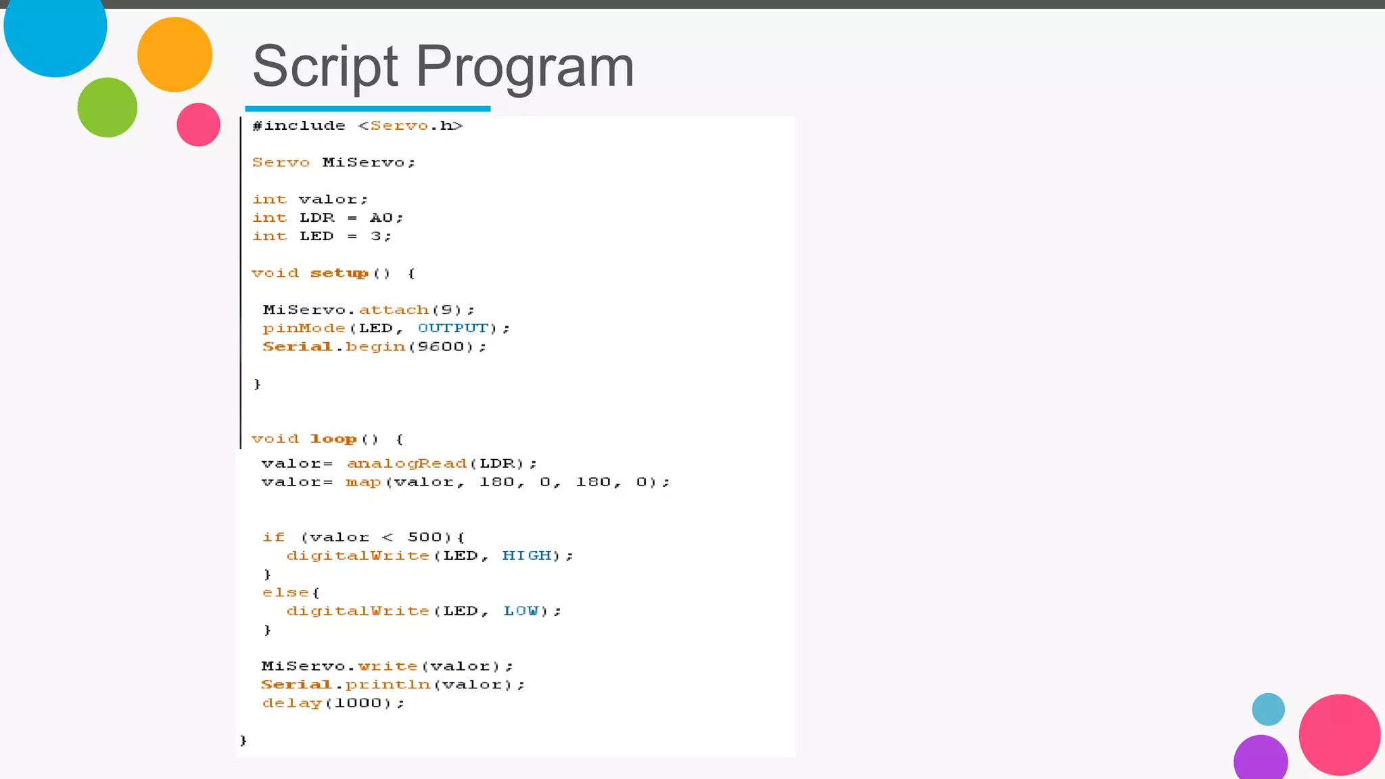
Task: Select the 'digitalWrite(LED, LOW);' line
Action: coord(424,611)
